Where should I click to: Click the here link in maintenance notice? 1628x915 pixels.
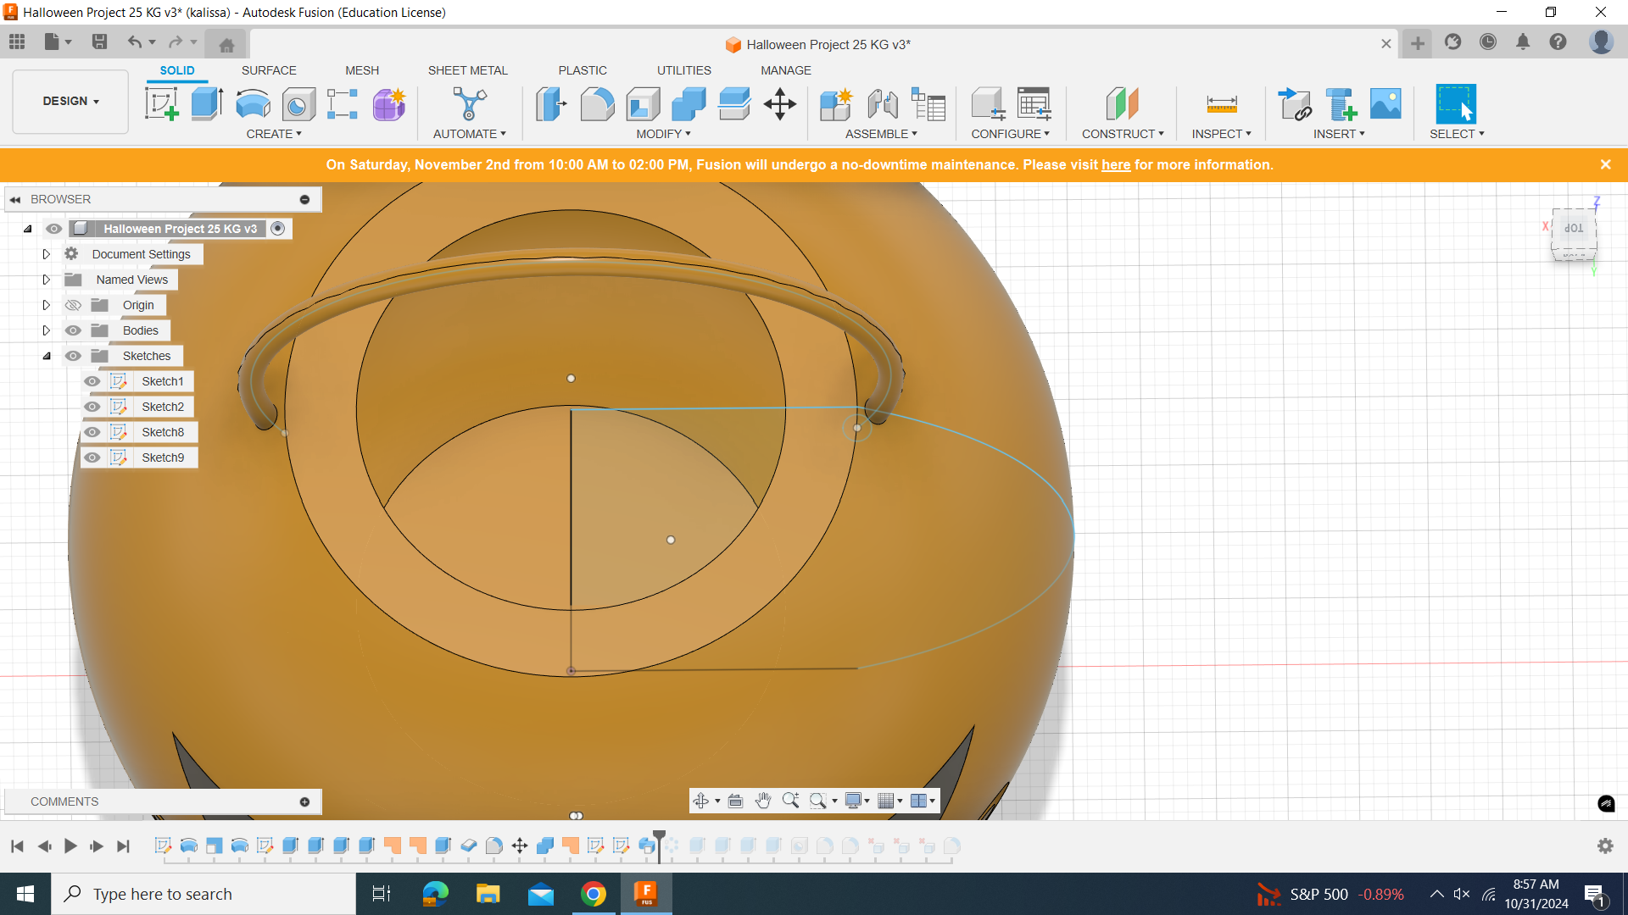[x=1116, y=164]
